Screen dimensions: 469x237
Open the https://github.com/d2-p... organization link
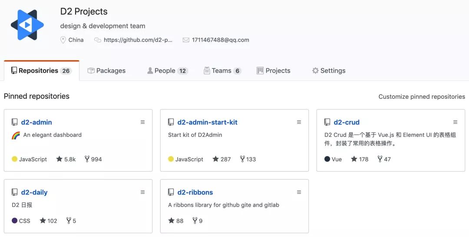138,40
